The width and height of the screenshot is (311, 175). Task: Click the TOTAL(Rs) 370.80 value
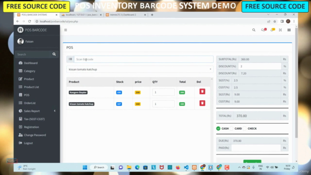click(258, 116)
